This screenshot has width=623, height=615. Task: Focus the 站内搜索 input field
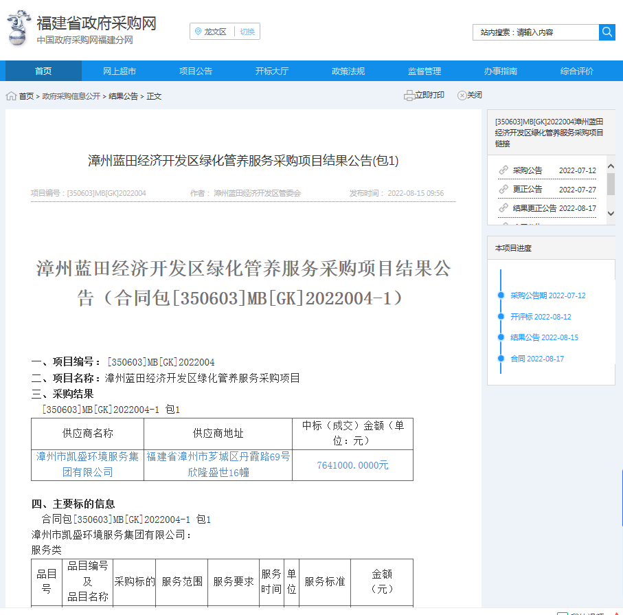coord(536,32)
